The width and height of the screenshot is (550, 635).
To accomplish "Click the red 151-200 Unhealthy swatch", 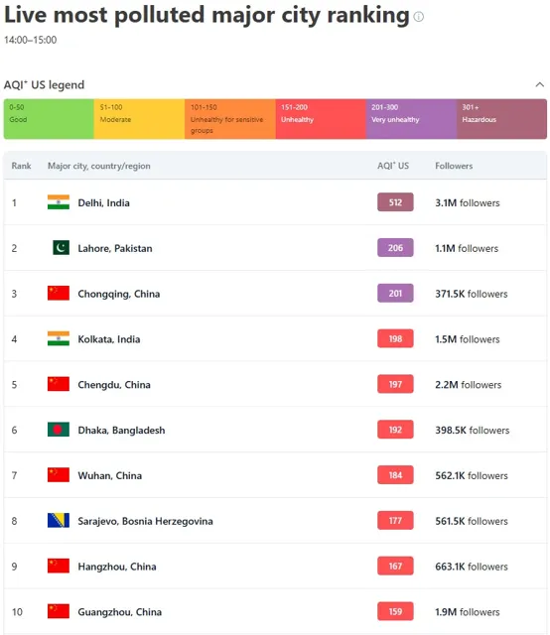I will 321,119.
